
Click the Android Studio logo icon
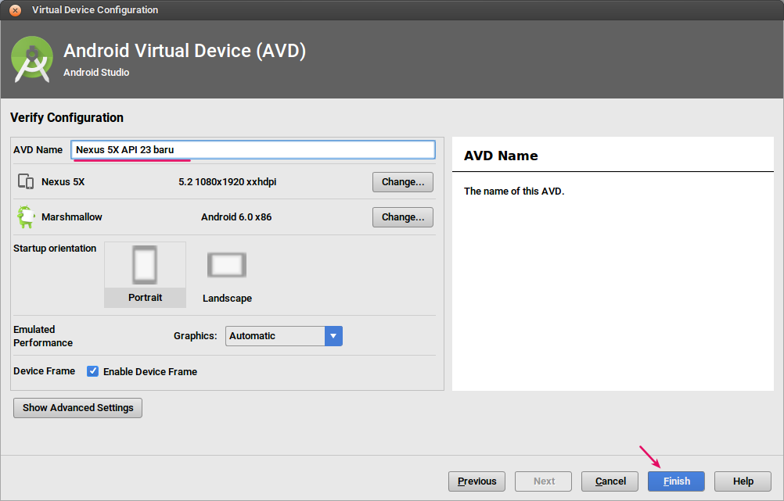click(x=32, y=60)
